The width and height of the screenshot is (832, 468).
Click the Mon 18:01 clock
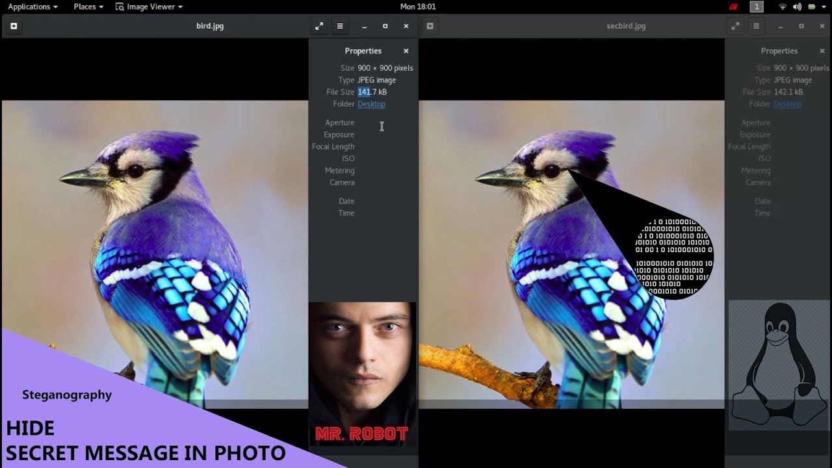click(418, 6)
